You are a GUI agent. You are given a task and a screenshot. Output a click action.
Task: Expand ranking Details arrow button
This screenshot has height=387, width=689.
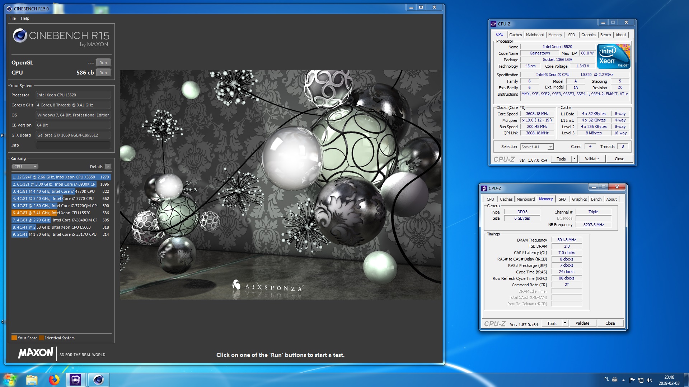[108, 167]
